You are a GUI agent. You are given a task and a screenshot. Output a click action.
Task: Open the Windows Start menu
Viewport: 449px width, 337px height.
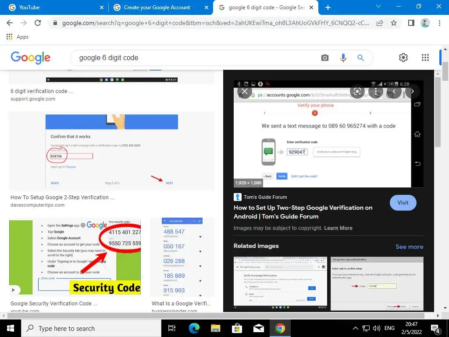11,328
